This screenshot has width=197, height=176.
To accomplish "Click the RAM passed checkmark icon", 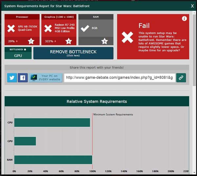I will tap(85, 28).
